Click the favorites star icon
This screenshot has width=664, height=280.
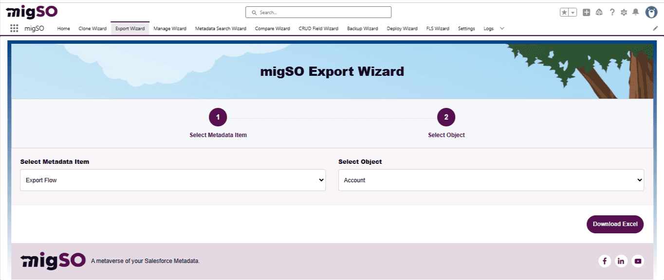564,13
